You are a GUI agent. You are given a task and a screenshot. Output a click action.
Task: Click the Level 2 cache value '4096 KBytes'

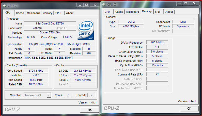tap(83, 80)
